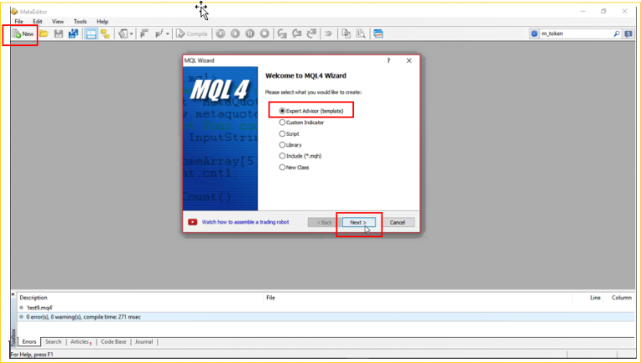This screenshot has height=363, width=641.
Task: Switch to the Articles tab
Action: point(80,342)
